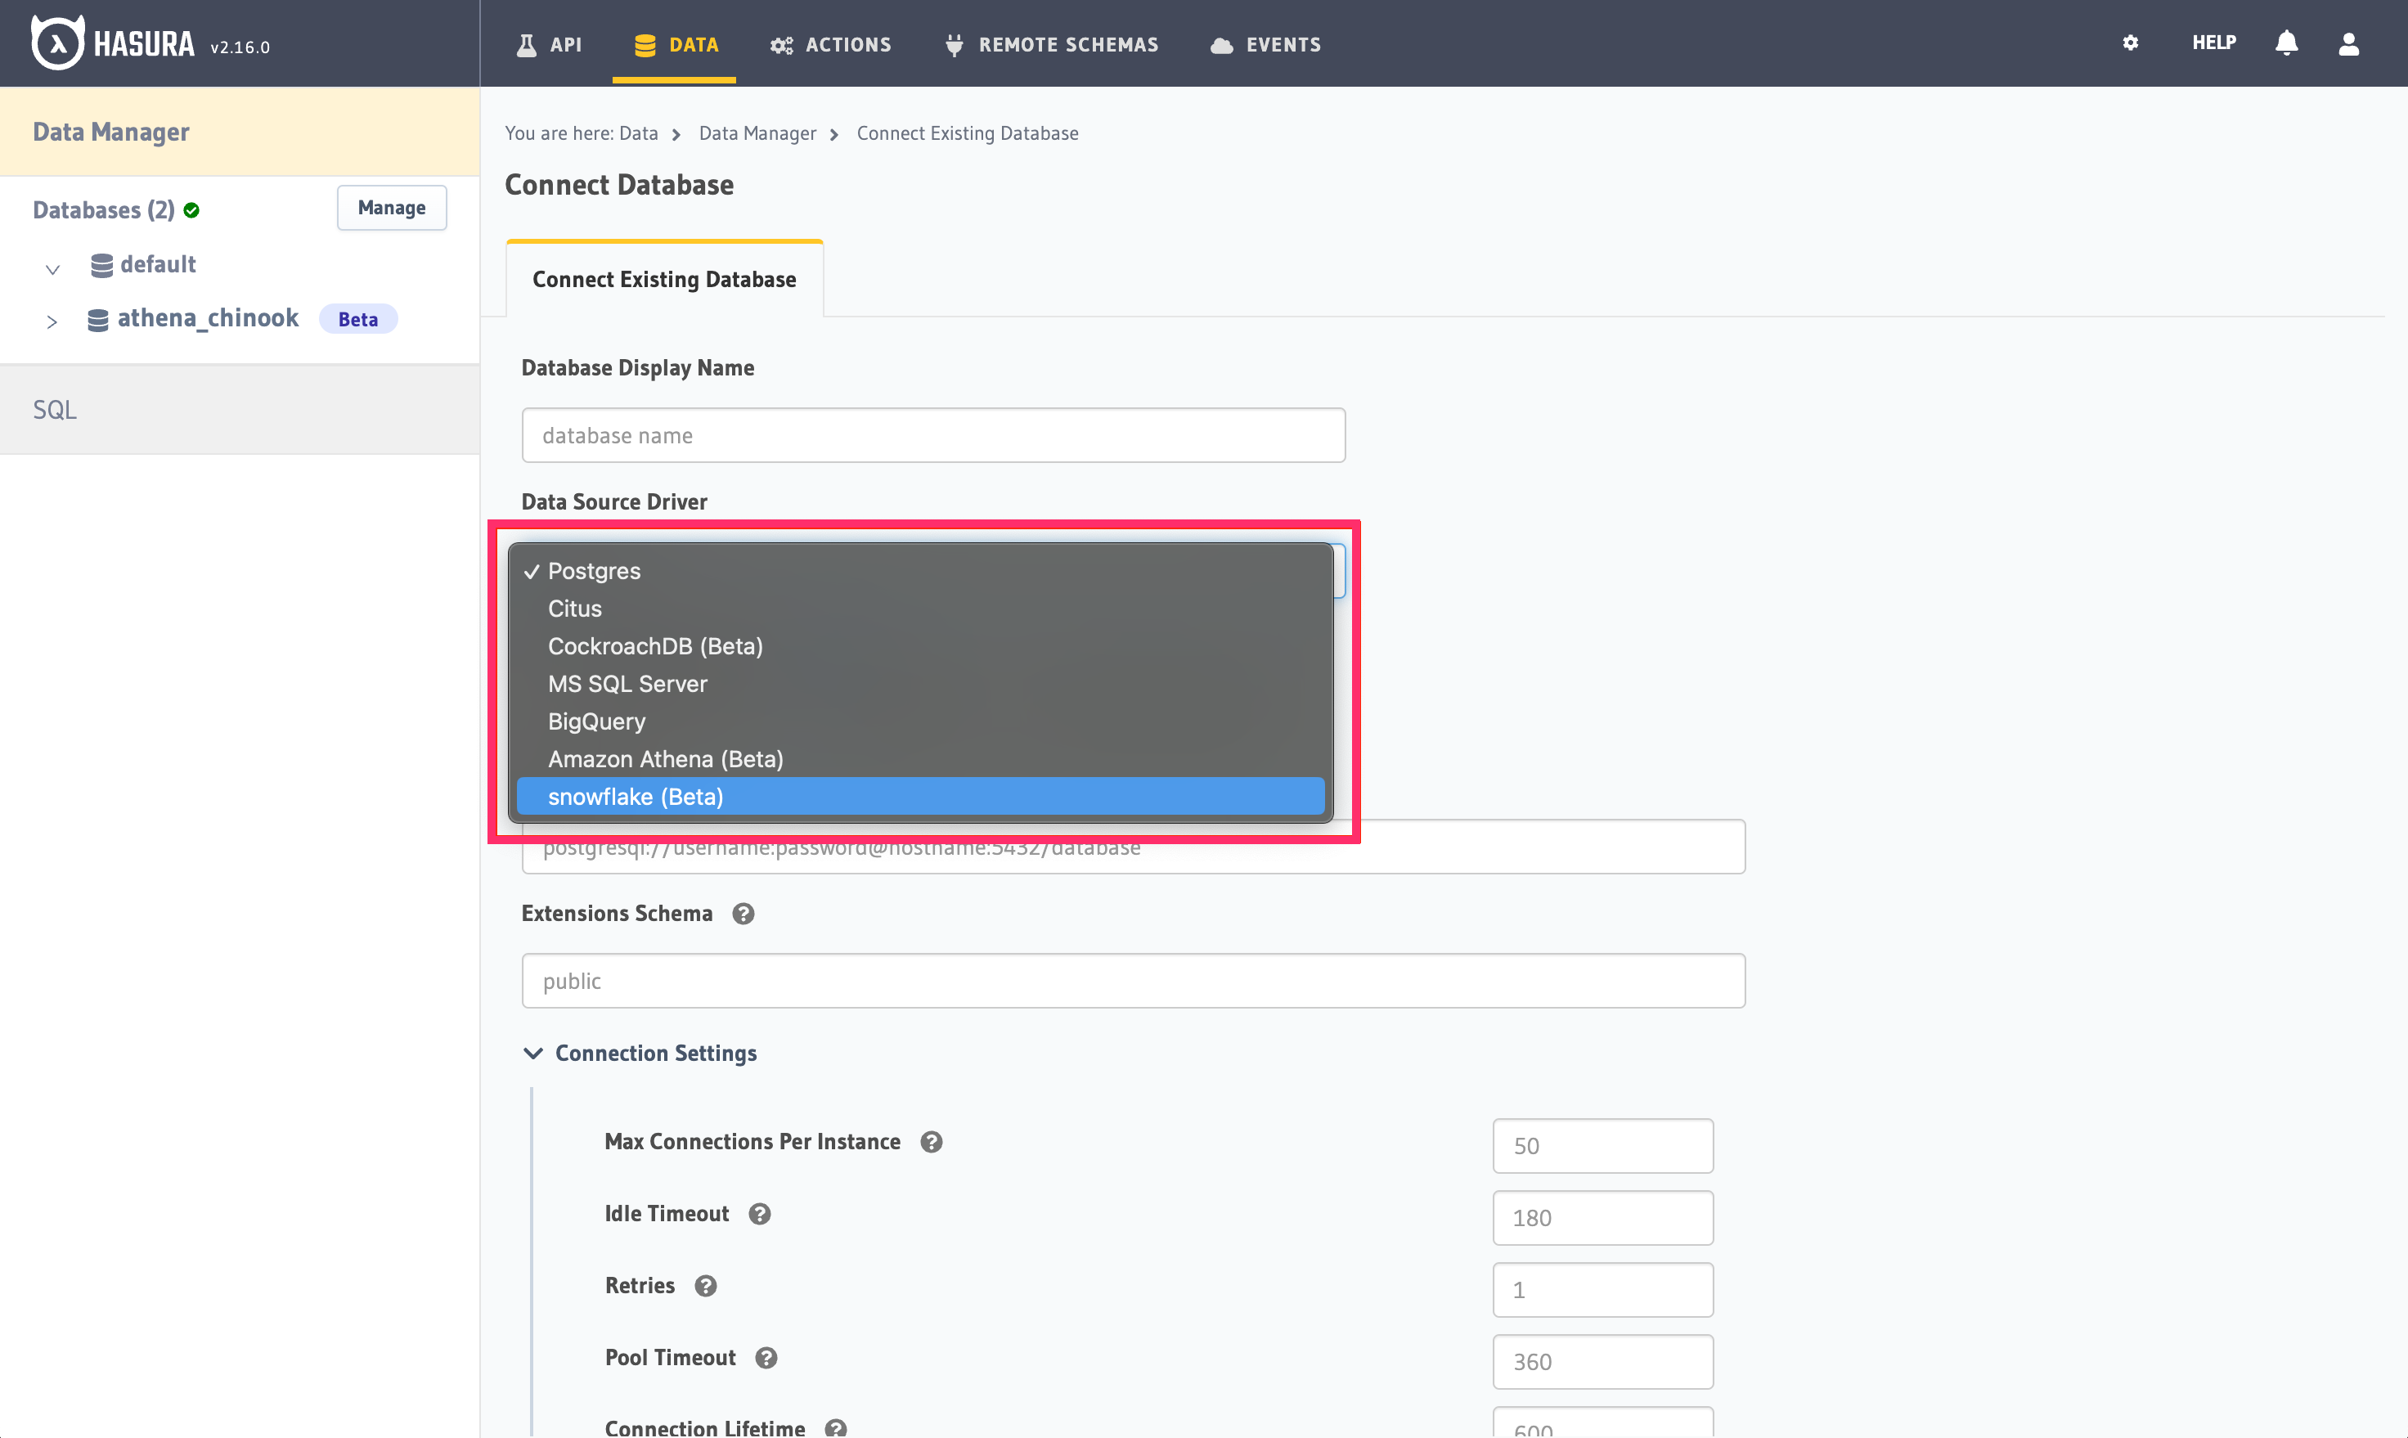Open user profile icon
Screen dimensions: 2408x1438
pyautogui.click(x=2348, y=43)
